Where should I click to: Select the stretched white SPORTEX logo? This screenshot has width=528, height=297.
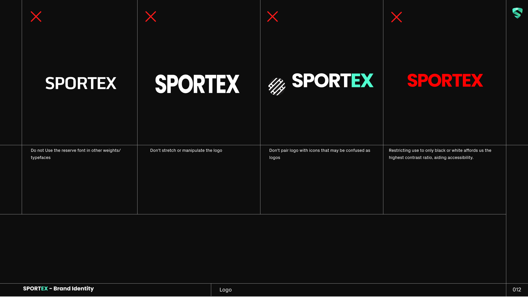pyautogui.click(x=197, y=84)
